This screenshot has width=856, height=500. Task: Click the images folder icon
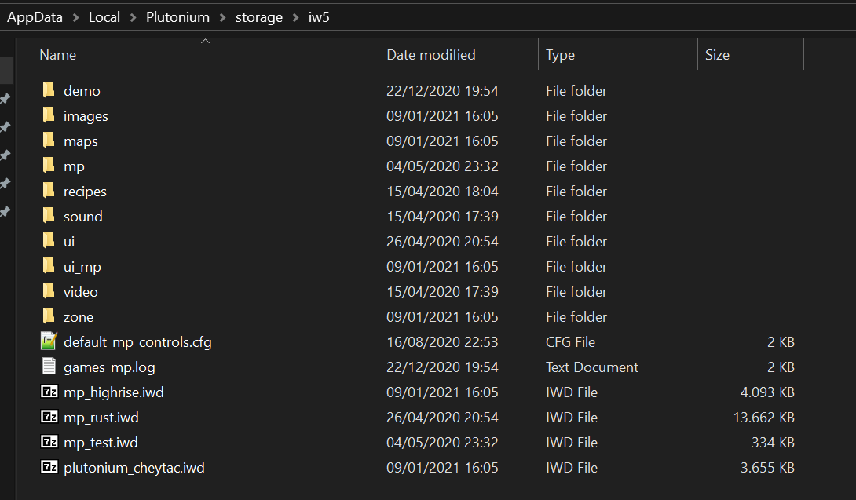(49, 115)
